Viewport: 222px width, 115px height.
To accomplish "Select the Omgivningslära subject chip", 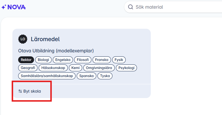I will [x=99, y=68].
